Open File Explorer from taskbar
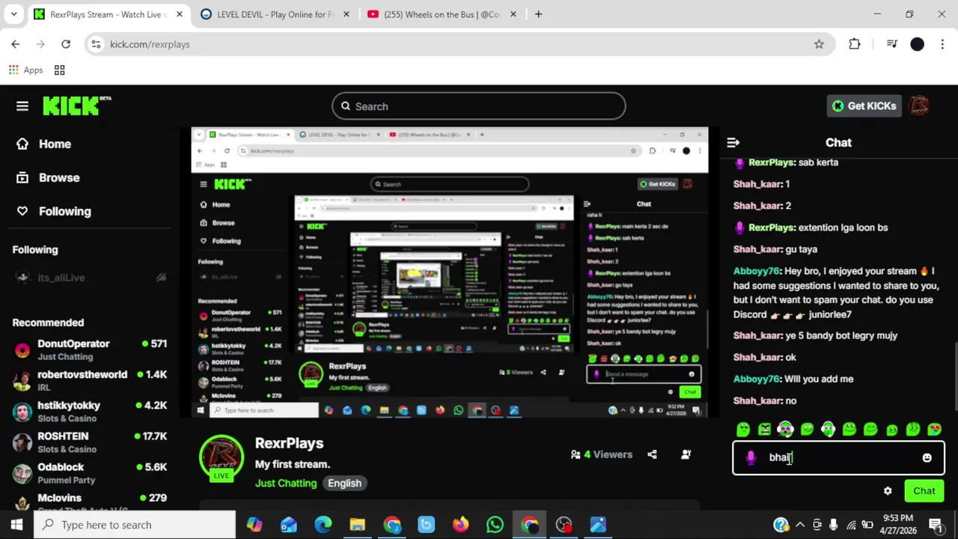 click(357, 525)
